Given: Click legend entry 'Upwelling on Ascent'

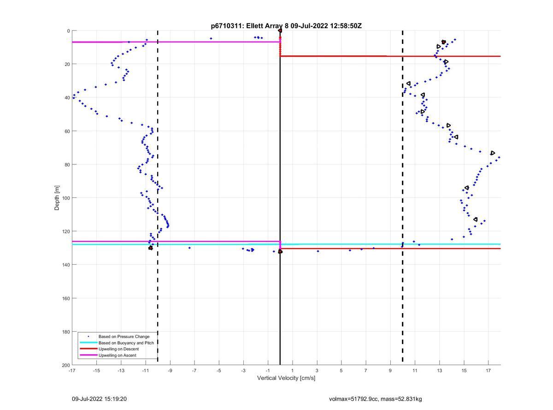Looking at the screenshot, I should point(118,355).
